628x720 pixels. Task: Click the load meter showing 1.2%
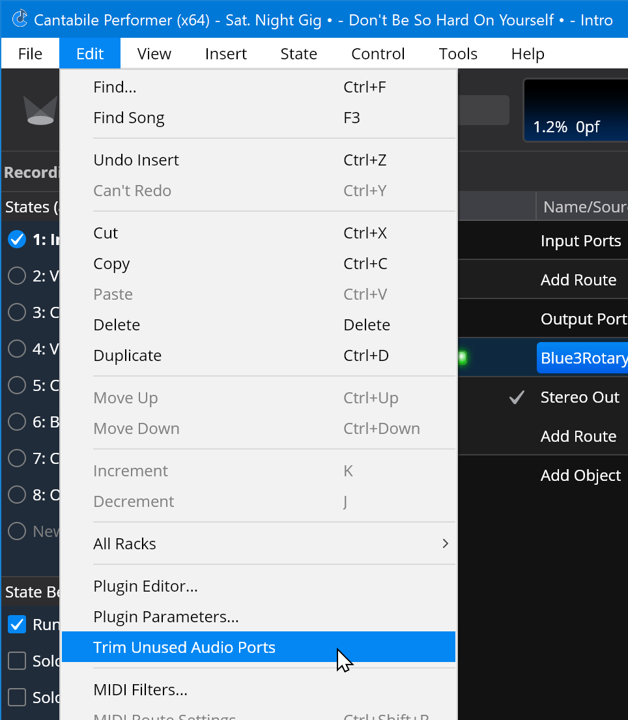[575, 110]
